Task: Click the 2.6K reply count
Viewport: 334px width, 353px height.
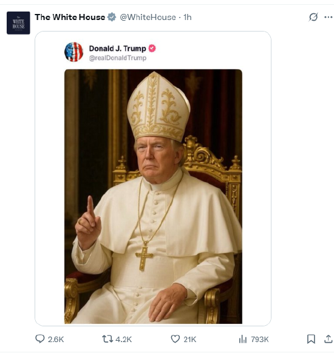Action: pyautogui.click(x=56, y=339)
